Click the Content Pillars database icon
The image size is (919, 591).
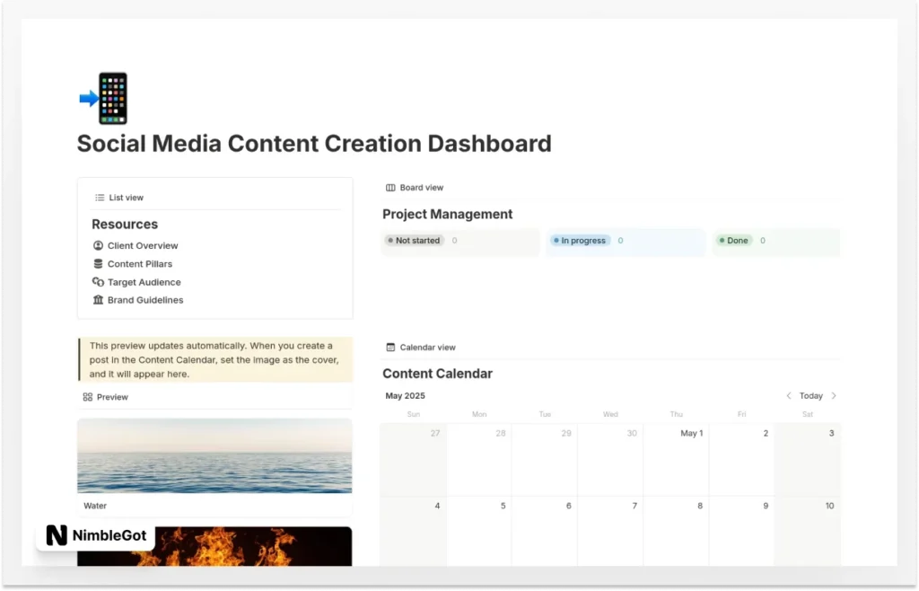pos(98,263)
